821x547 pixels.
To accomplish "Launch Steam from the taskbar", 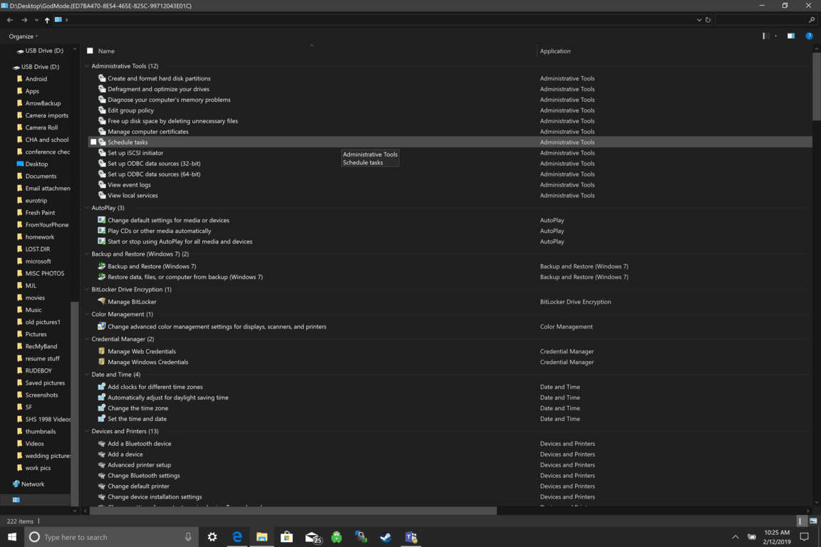I will (x=386, y=537).
